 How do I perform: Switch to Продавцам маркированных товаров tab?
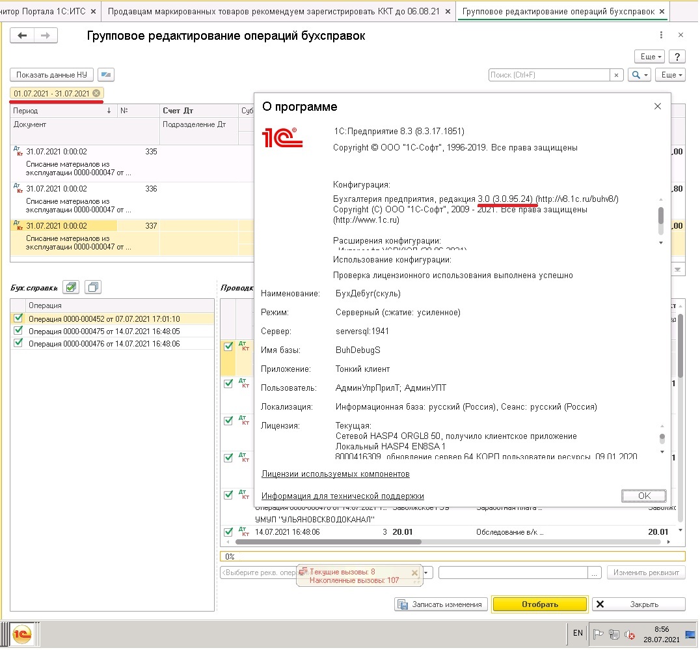273,11
